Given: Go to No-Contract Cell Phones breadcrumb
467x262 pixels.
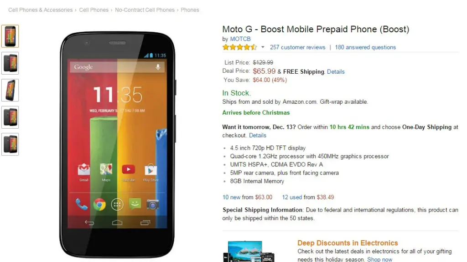Looking at the screenshot, I should (145, 10).
